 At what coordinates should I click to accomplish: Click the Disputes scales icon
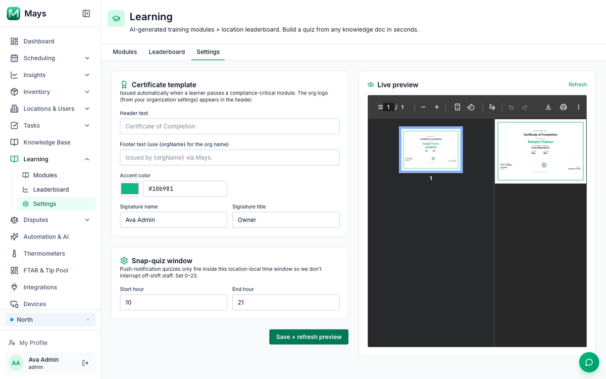click(14, 220)
